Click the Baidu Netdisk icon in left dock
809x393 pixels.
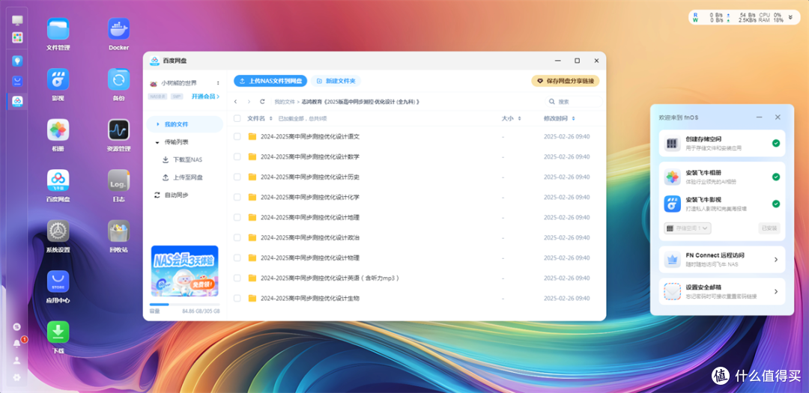click(x=17, y=101)
